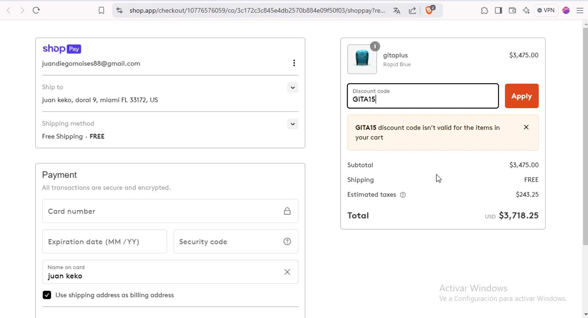Clear the name on card field
The height and width of the screenshot is (318, 588).
point(287,272)
